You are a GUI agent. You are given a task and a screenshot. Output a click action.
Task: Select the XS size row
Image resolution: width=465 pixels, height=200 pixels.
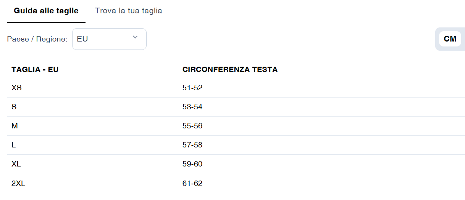click(x=17, y=88)
